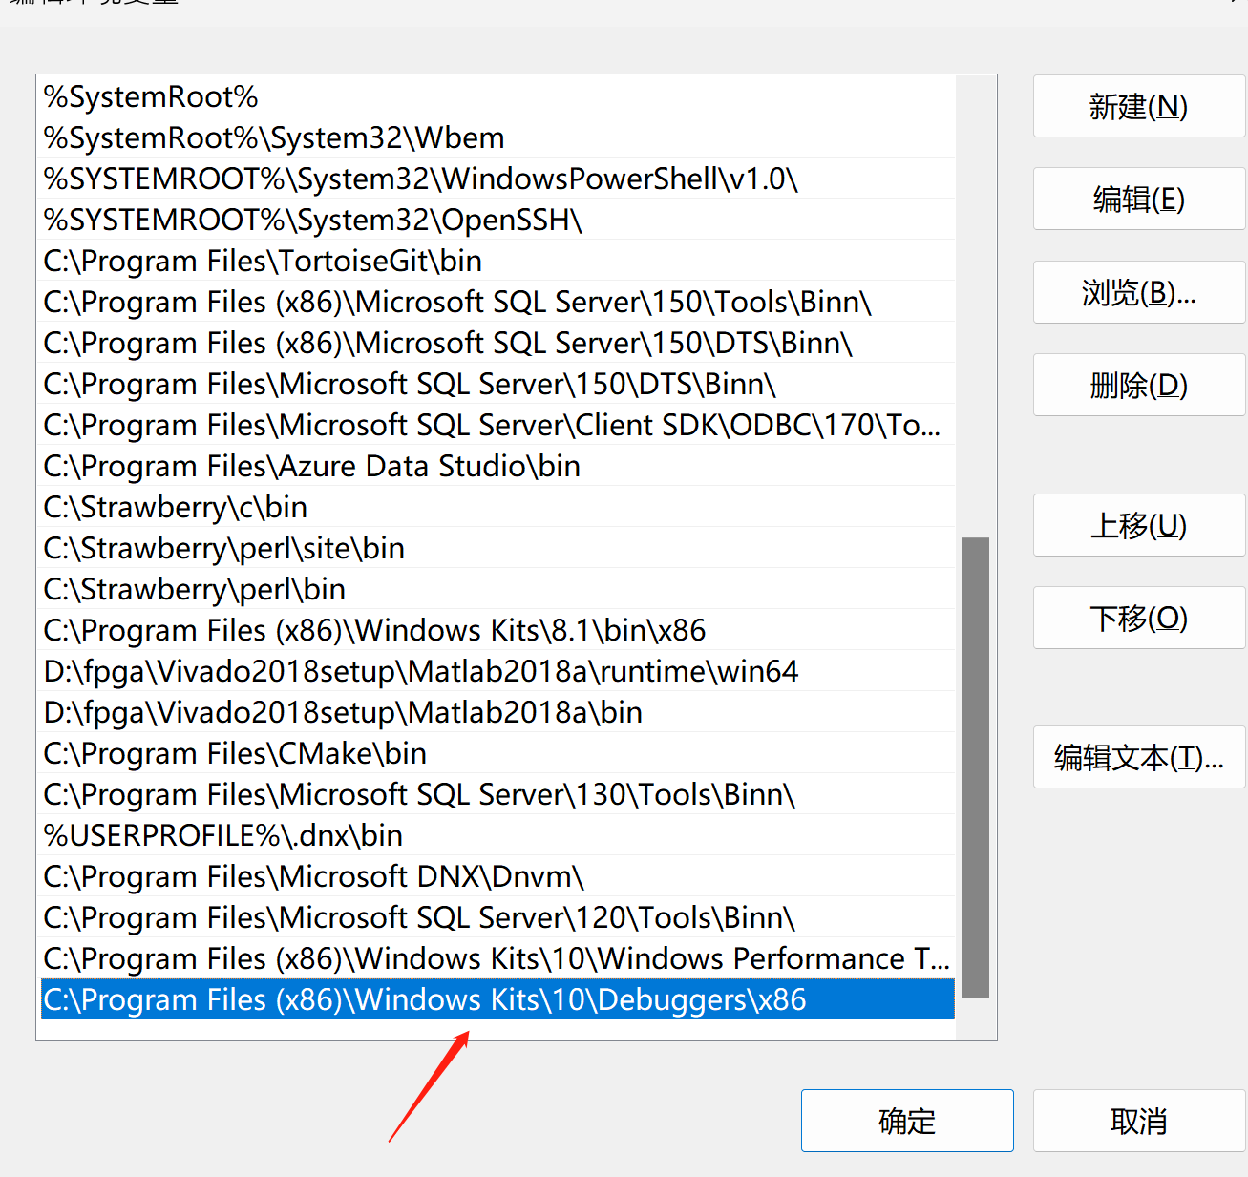Select (x86) SQL Server\150\DTS\Binn\ entry
The image size is (1248, 1177).
497,343
